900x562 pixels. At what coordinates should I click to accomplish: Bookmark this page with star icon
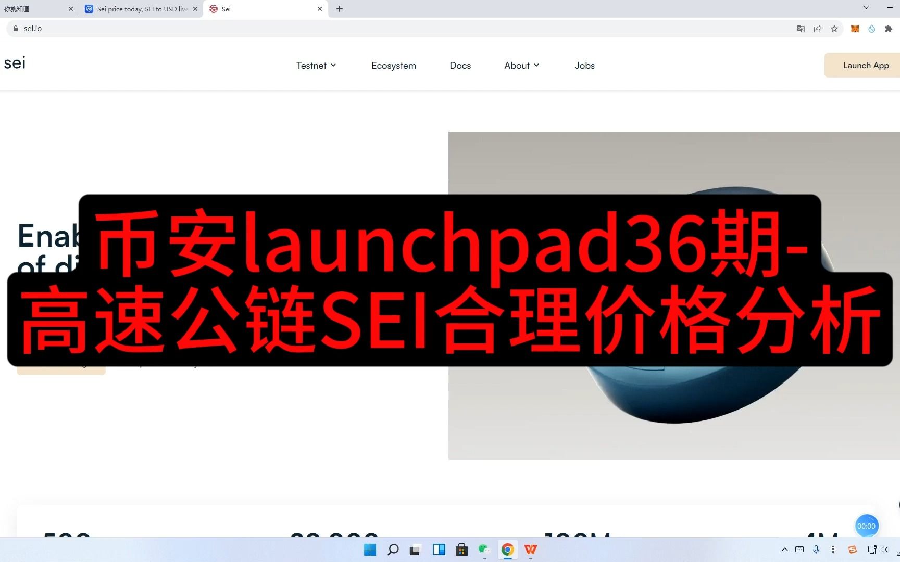(834, 29)
